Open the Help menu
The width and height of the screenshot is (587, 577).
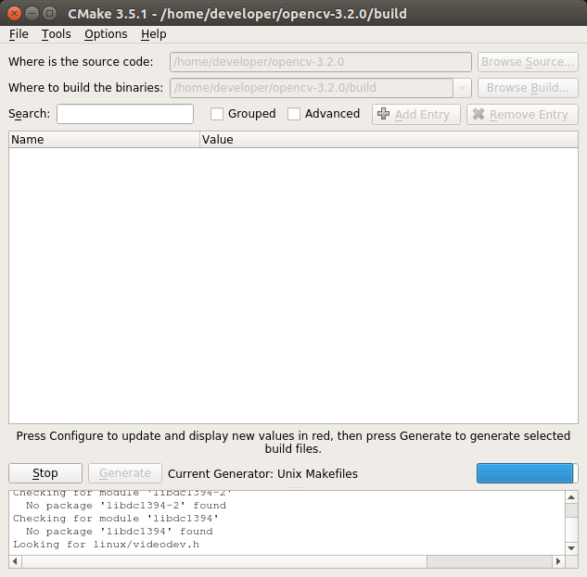point(154,34)
